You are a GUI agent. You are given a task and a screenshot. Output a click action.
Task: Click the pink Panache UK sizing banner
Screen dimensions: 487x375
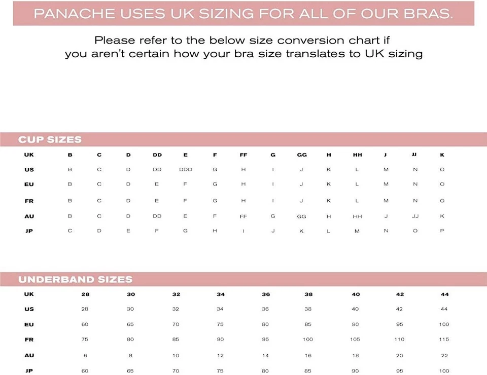[x=243, y=13]
